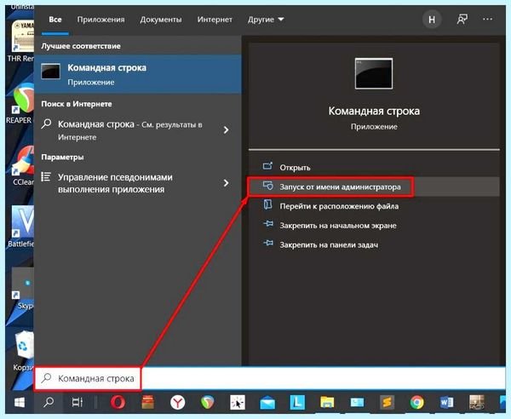511x419 pixels.
Task: Expand arrow next to Управление псевдонимами
Action: (227, 183)
